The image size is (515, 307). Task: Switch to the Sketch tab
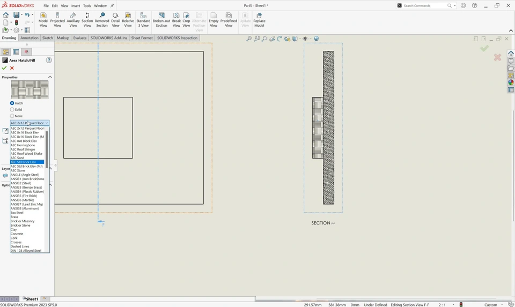tap(47, 38)
